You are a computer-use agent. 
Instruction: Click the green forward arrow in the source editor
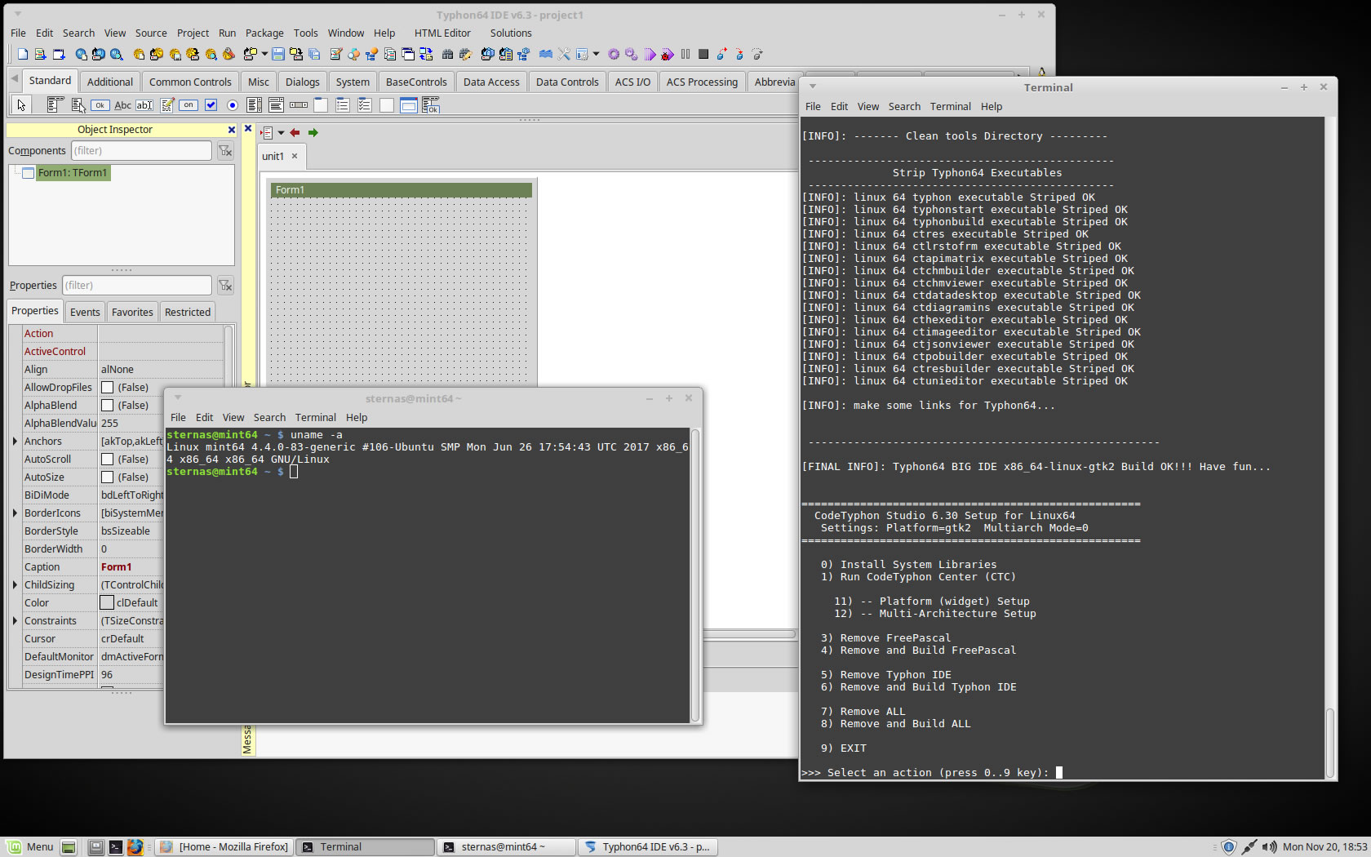(x=313, y=132)
